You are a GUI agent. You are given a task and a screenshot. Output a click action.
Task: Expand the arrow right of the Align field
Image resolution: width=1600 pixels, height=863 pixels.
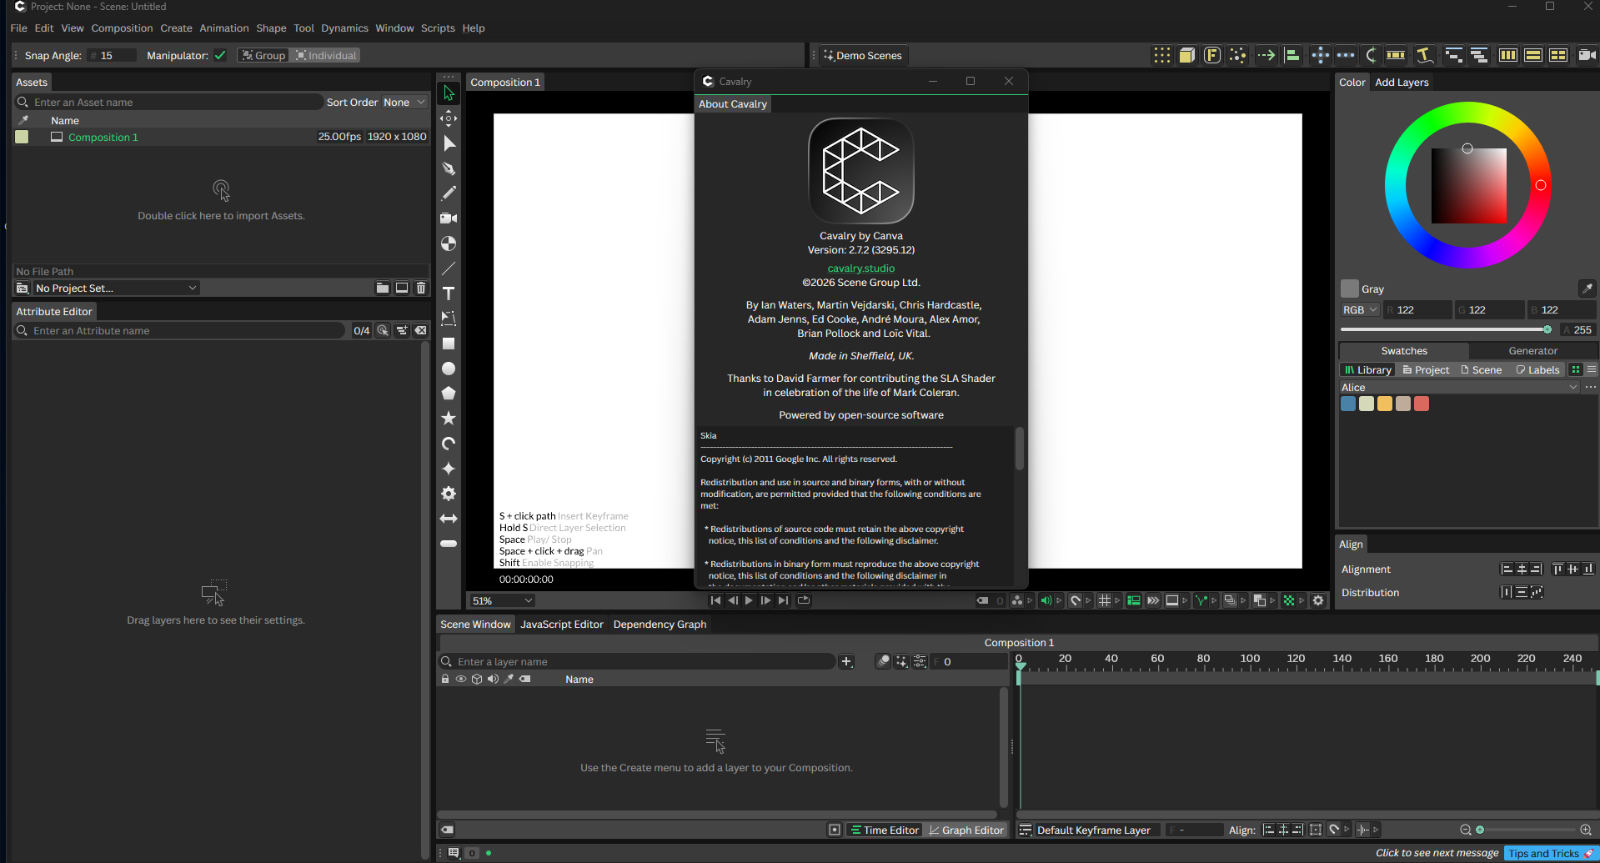1376,830
